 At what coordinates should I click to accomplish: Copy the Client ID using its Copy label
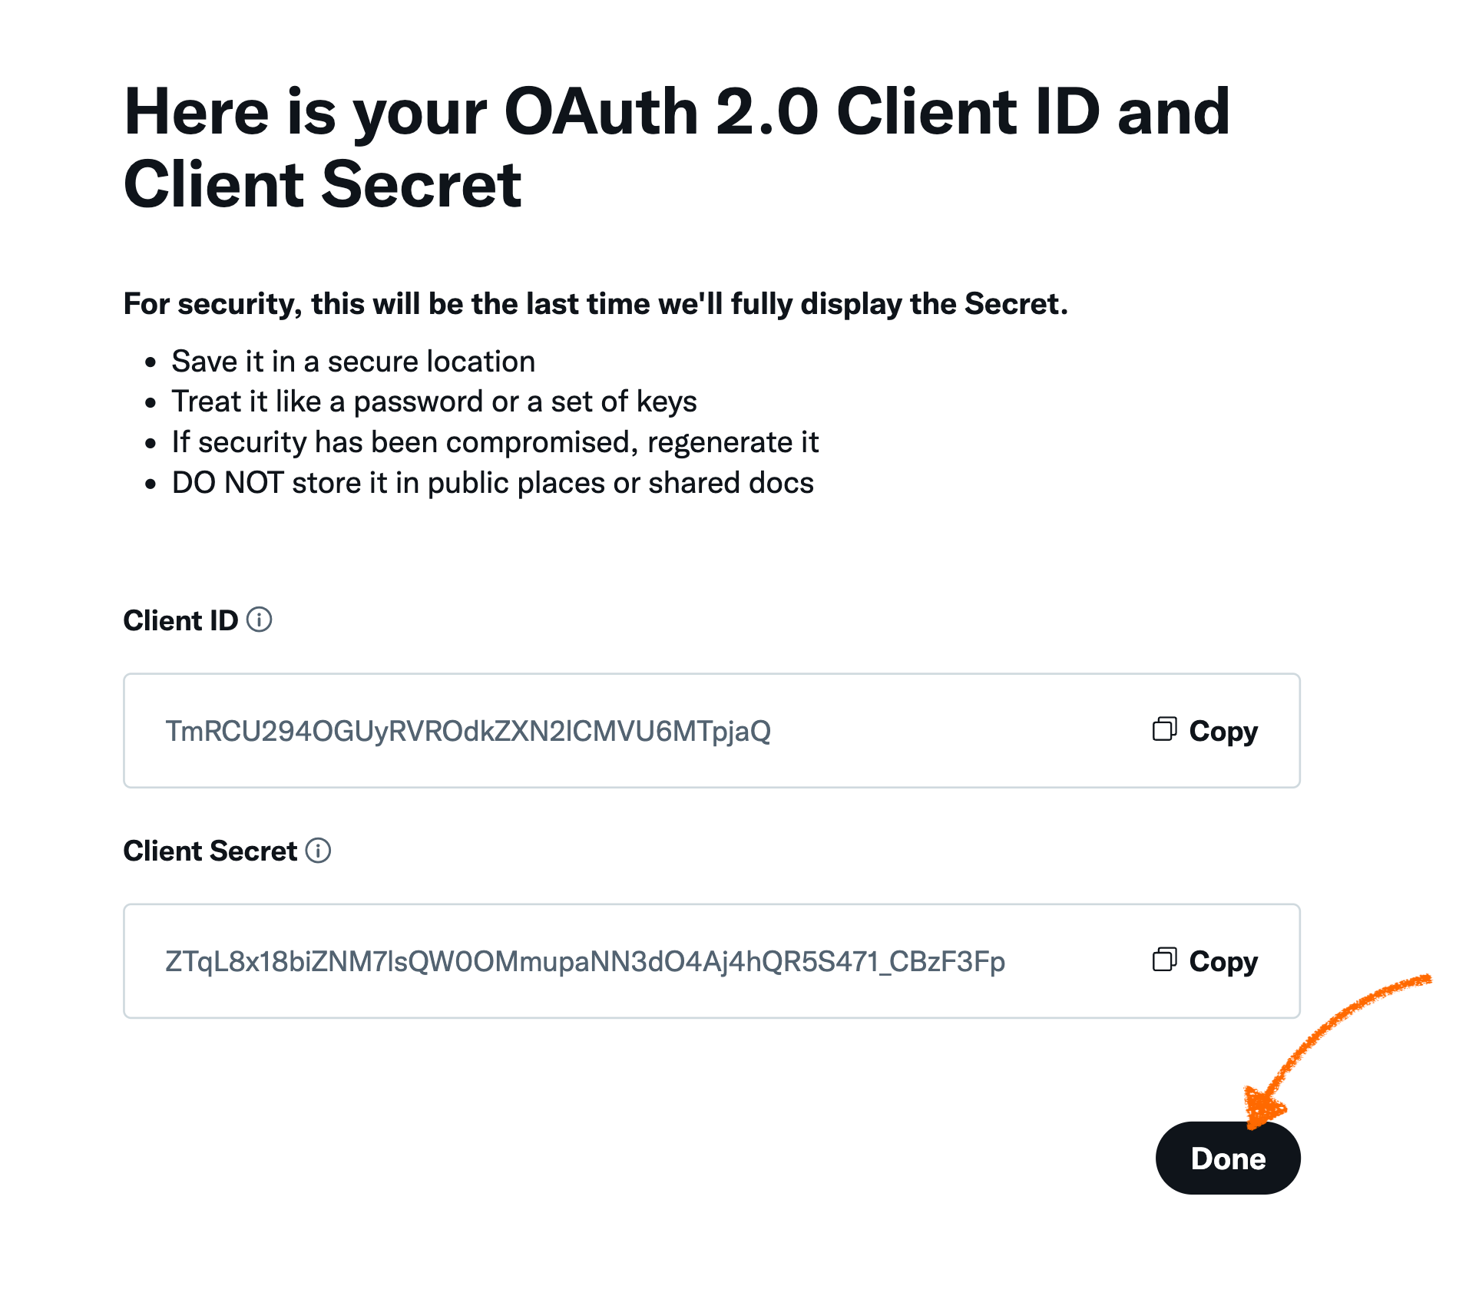[1223, 732]
